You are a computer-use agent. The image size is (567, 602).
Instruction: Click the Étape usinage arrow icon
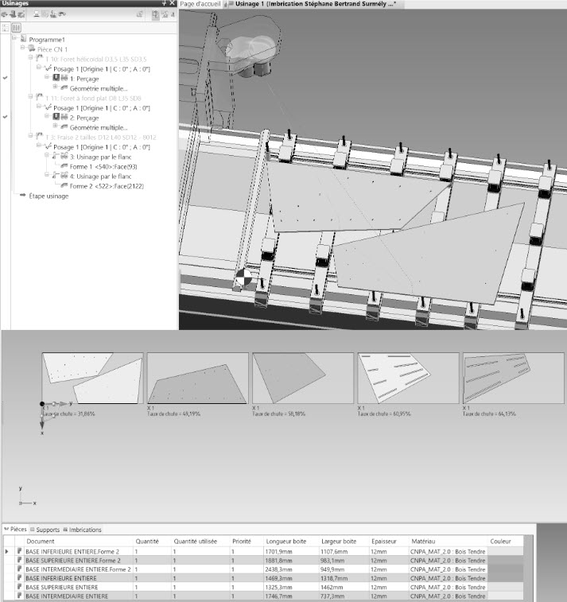(22, 196)
